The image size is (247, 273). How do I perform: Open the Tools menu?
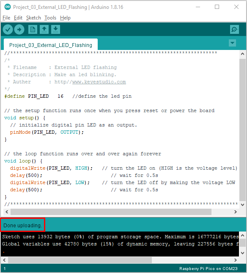pyautogui.click(x=50, y=18)
